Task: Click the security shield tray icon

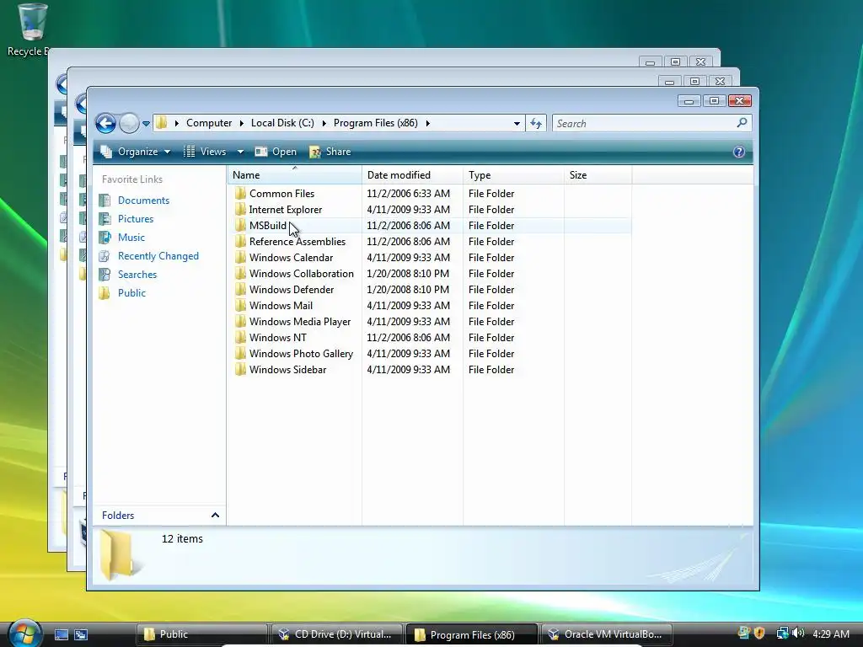Action: click(x=759, y=634)
